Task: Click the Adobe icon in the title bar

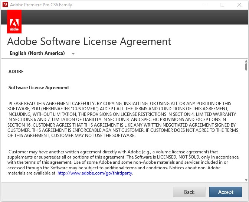Action: click(x=5, y=5)
